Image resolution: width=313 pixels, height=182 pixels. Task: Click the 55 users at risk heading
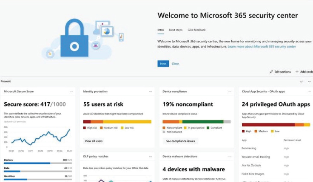[x=103, y=104]
